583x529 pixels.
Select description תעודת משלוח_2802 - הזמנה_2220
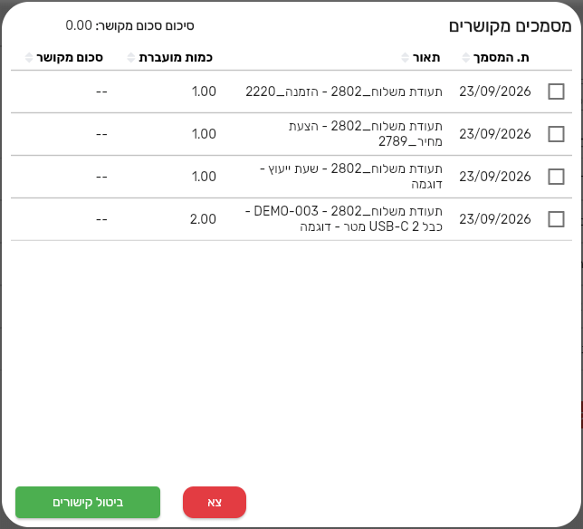coord(344,91)
